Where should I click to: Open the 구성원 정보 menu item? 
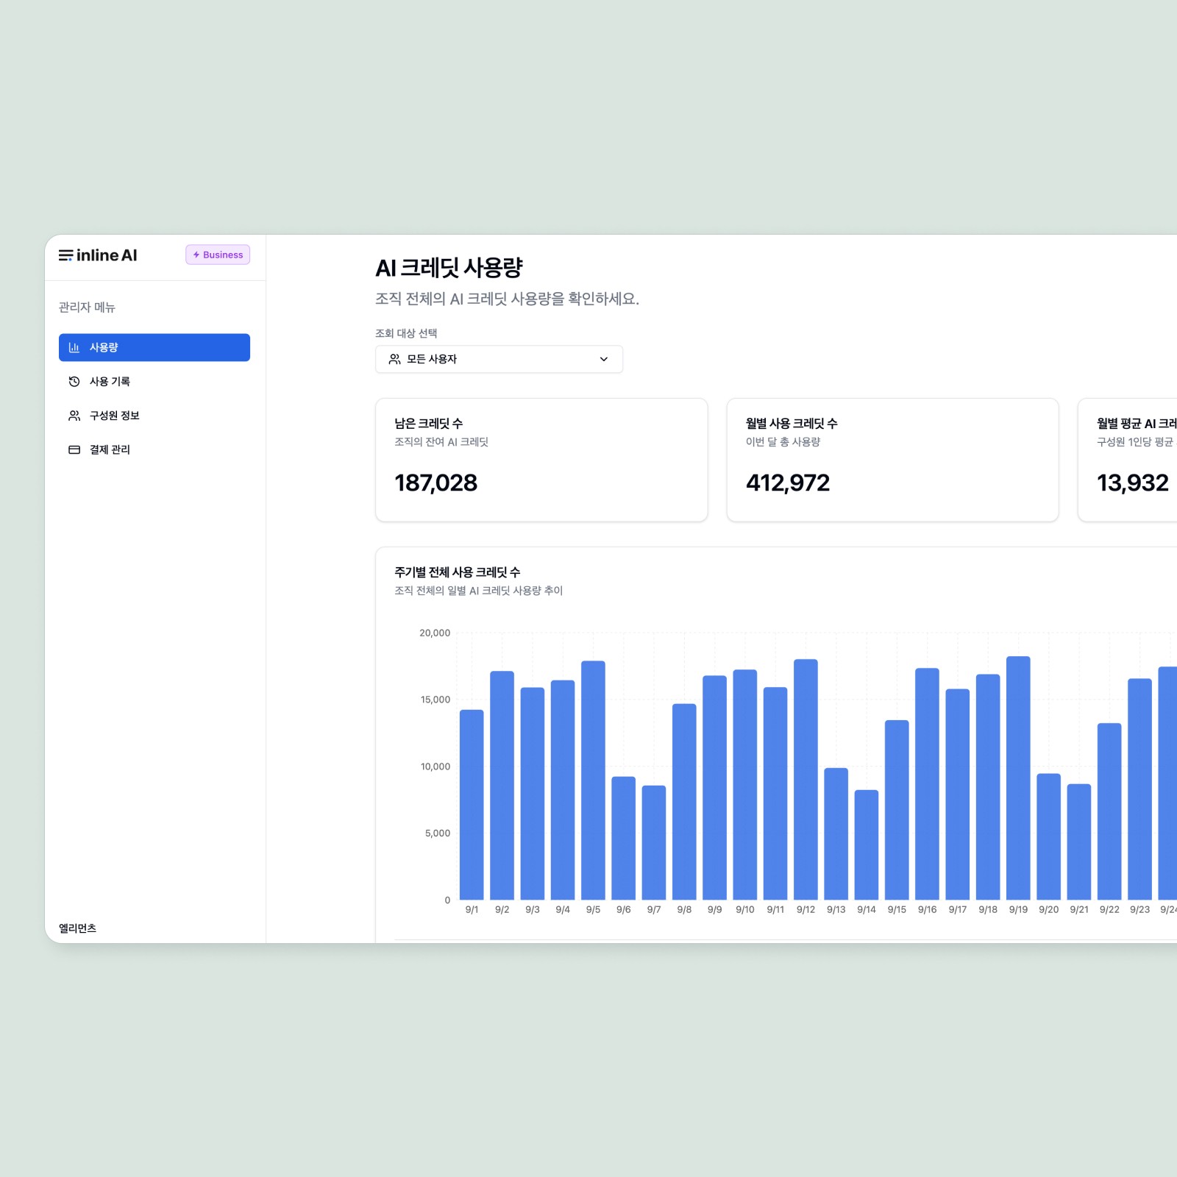pyautogui.click(x=154, y=416)
